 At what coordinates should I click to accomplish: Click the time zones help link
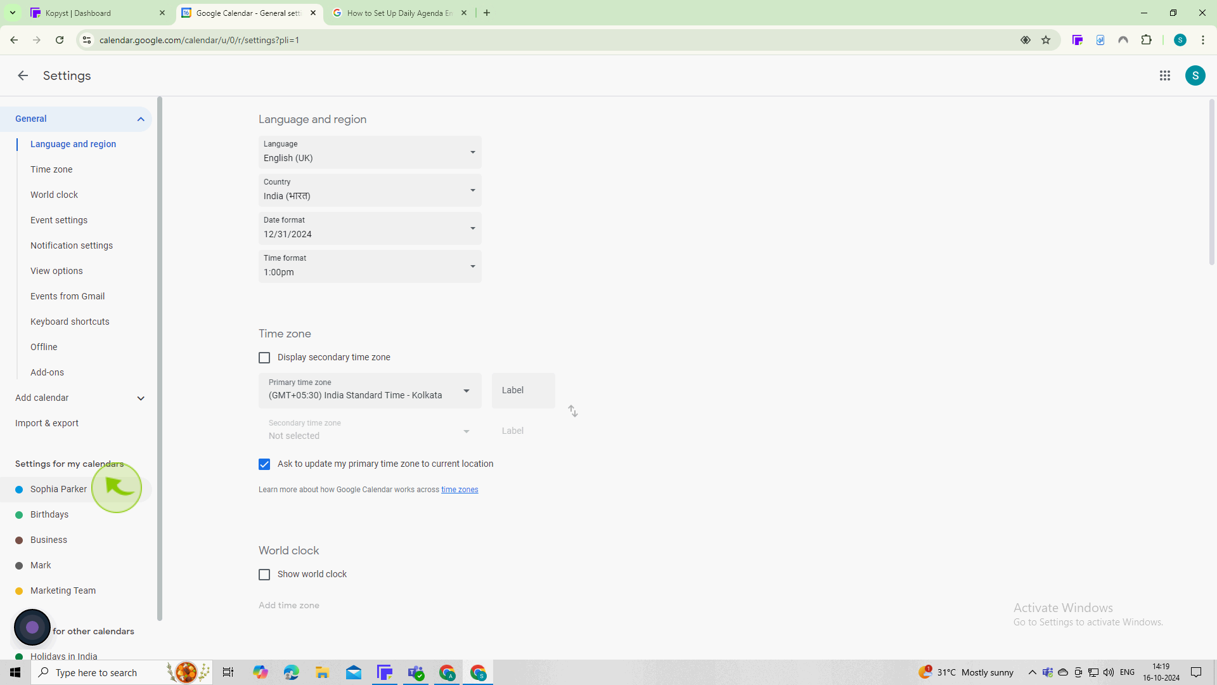460,490
